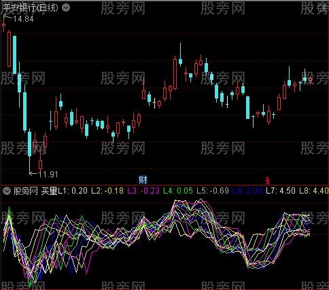This screenshot has height=290, width=329.
Task: Click the blue L6: 2.00 value
Action: tap(247, 191)
